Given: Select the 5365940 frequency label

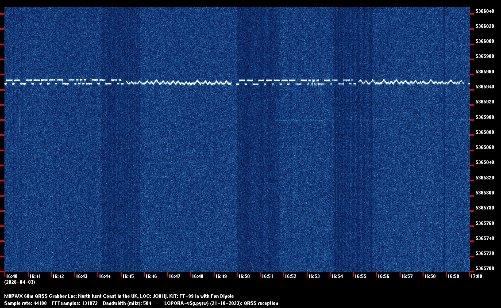Looking at the screenshot, I should [x=485, y=87].
